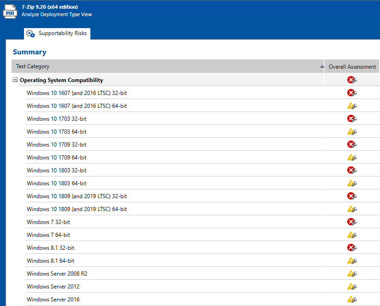The width and height of the screenshot is (380, 306).
Task: Click the warning icon for Windows Server 2008 R2
Action: (x=352, y=274)
